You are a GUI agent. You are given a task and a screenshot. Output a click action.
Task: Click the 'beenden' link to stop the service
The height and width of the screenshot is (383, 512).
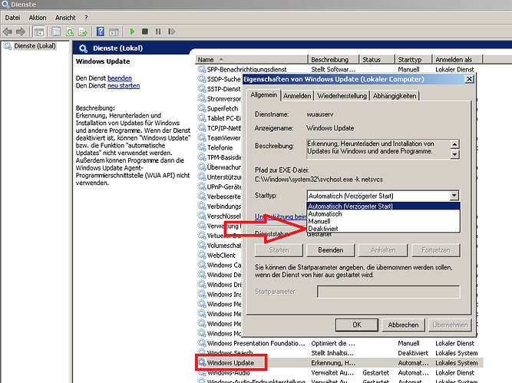coord(120,78)
